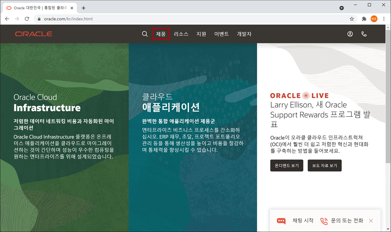
Task: Click the padlock site info icon
Action: click(39, 19)
